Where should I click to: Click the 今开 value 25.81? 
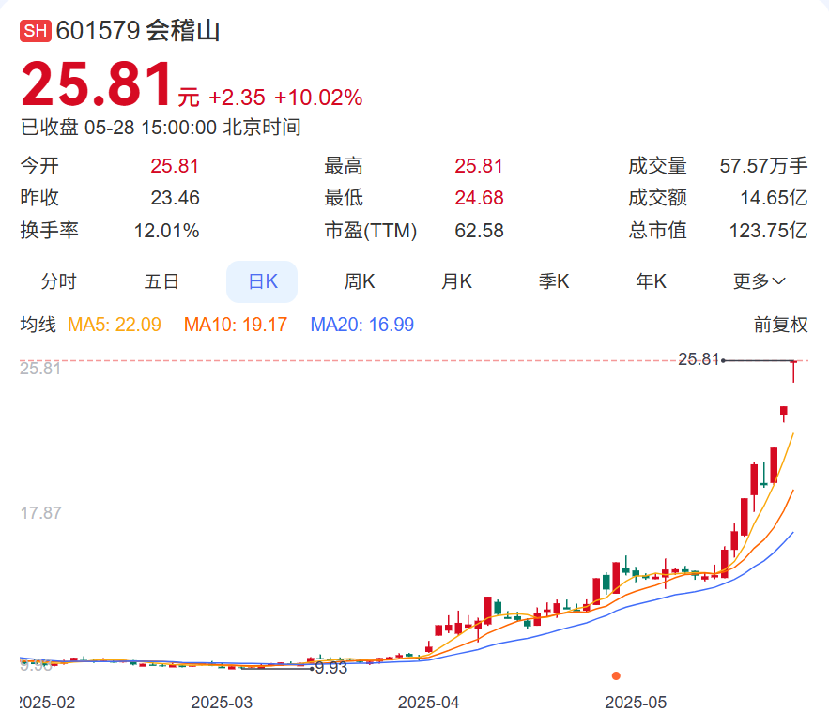[x=175, y=166]
